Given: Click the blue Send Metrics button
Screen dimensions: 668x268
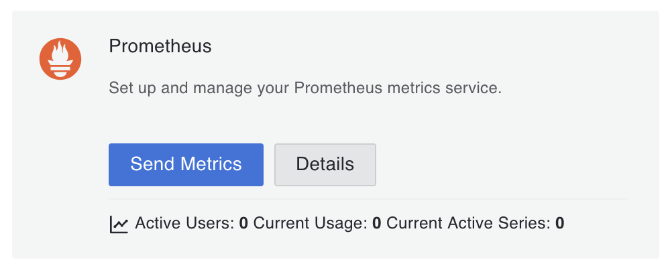Looking at the screenshot, I should tap(186, 165).
